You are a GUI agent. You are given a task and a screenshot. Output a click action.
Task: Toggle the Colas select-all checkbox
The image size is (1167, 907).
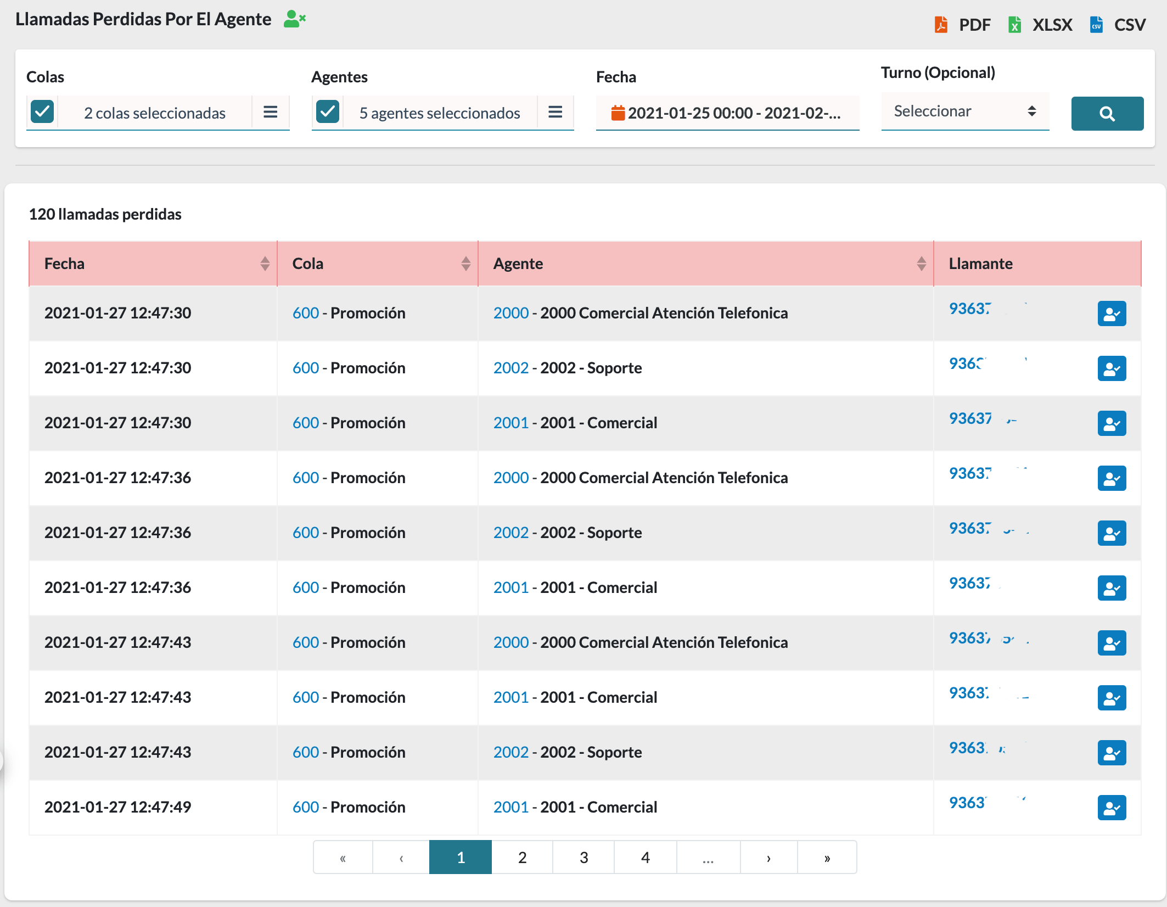point(42,112)
